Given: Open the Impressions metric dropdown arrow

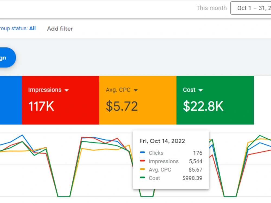Looking at the screenshot, I should click(x=67, y=90).
